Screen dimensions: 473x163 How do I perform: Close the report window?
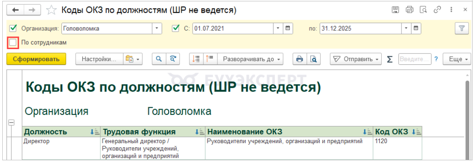pyautogui.click(x=465, y=10)
